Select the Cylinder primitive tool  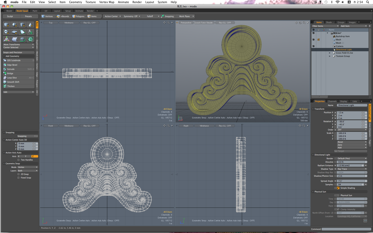coord(22,25)
